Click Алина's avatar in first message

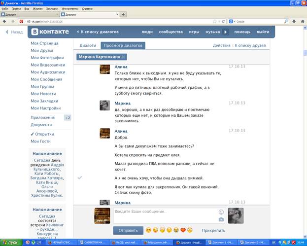point(105,69)
